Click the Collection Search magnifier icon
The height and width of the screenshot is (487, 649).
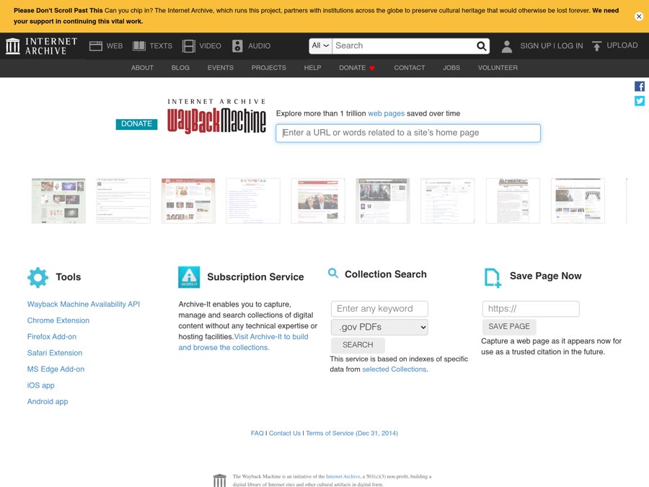pyautogui.click(x=332, y=273)
